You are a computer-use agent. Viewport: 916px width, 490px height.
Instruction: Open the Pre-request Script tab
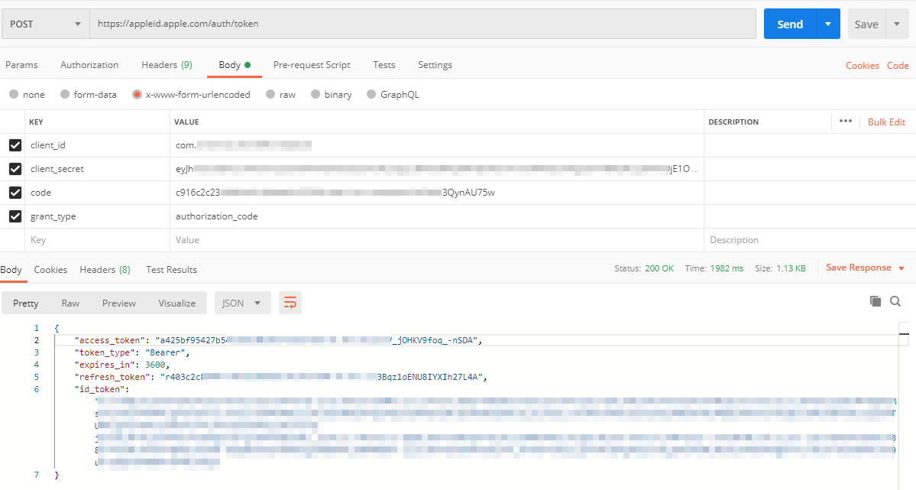(x=312, y=65)
